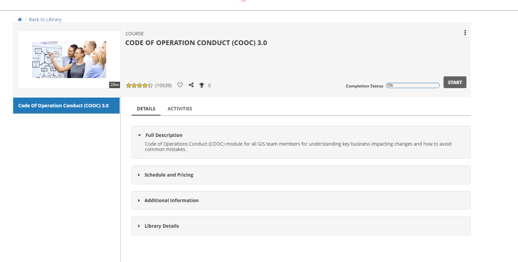Select the DETAILS tab
This screenshot has height=262, width=518.
click(x=146, y=109)
